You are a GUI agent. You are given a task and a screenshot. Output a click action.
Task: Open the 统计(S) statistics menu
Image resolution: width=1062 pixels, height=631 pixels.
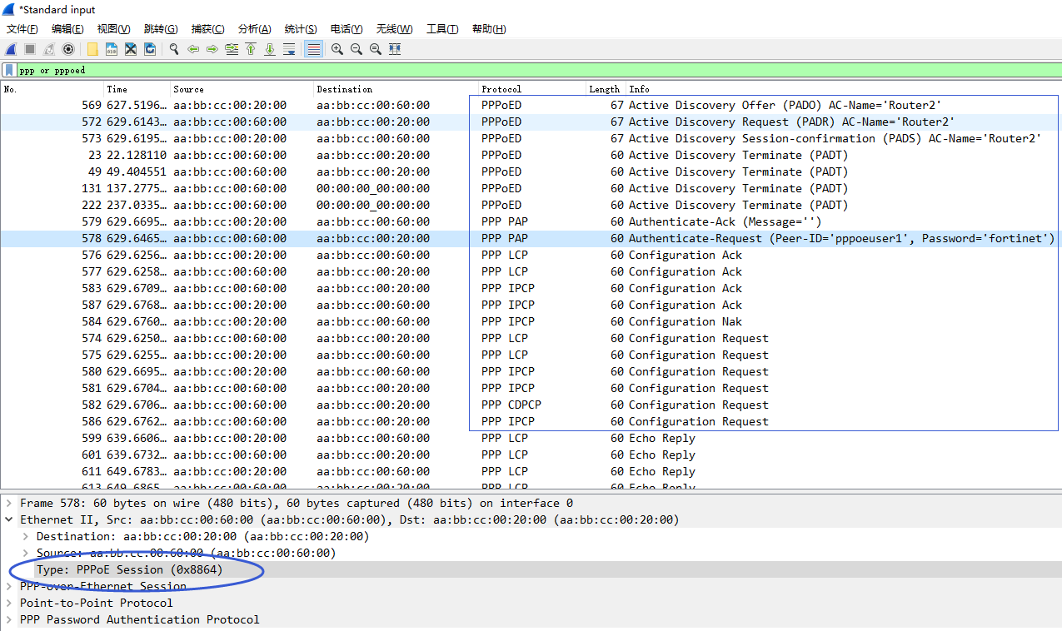300,29
